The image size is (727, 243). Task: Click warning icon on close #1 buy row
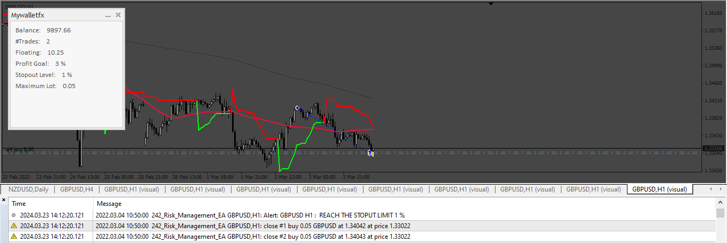tap(13, 225)
